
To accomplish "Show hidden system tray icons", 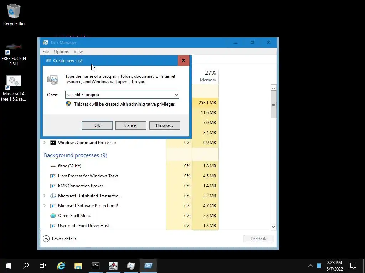I will tap(310, 266).
